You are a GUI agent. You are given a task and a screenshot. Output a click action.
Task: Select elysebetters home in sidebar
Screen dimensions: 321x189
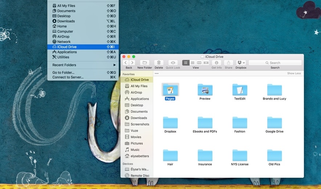tap(137, 156)
